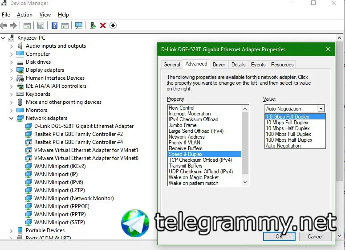
Task: Click the red X Uninstall device icon
Action: 103,25
